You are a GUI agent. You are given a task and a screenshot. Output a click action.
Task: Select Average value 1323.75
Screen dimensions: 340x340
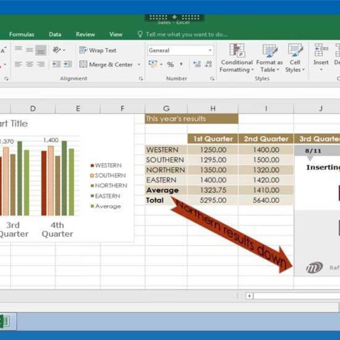[x=213, y=190]
